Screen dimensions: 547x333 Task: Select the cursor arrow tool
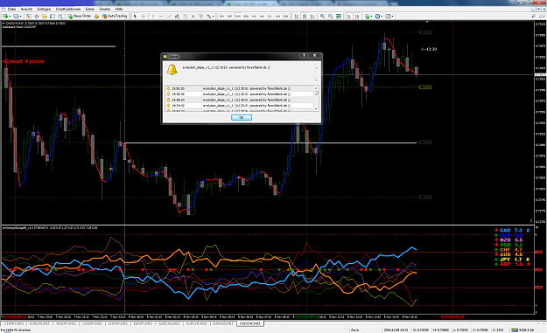click(135, 16)
